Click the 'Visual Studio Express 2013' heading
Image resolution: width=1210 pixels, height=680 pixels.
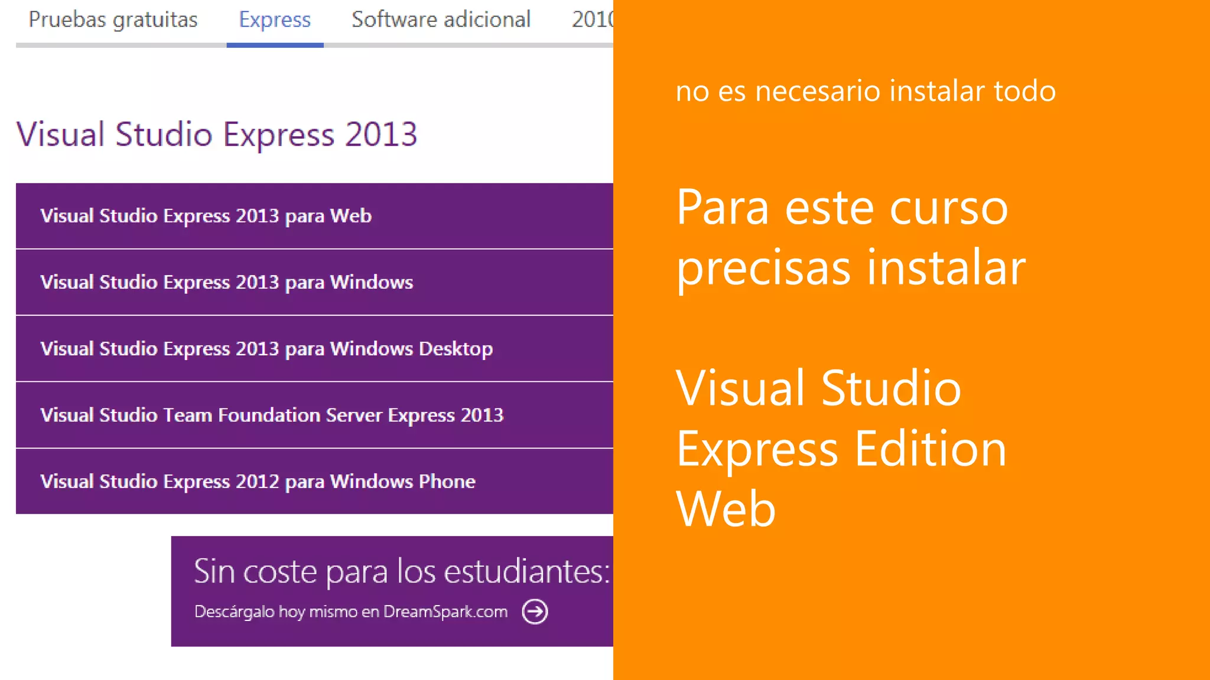(217, 135)
